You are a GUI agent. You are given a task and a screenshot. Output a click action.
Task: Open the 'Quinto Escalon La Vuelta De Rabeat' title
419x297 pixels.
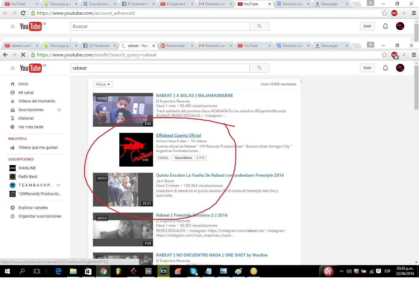pyautogui.click(x=220, y=175)
